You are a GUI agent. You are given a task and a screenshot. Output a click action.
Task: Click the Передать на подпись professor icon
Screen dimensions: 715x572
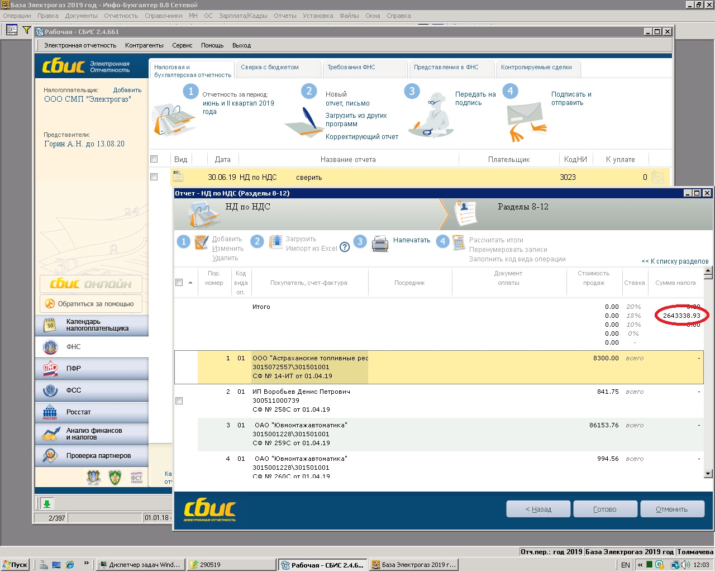(431, 116)
